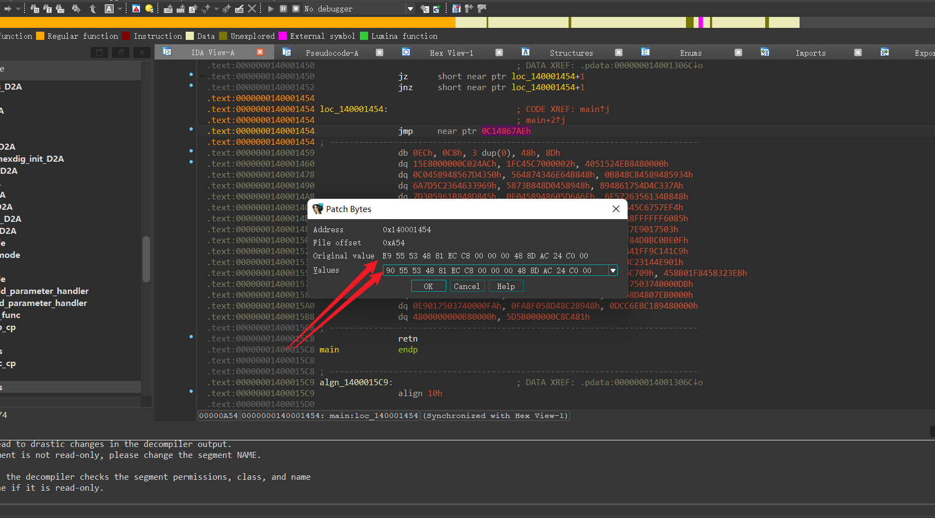Click Help in Patch Bytes dialog

click(x=506, y=286)
